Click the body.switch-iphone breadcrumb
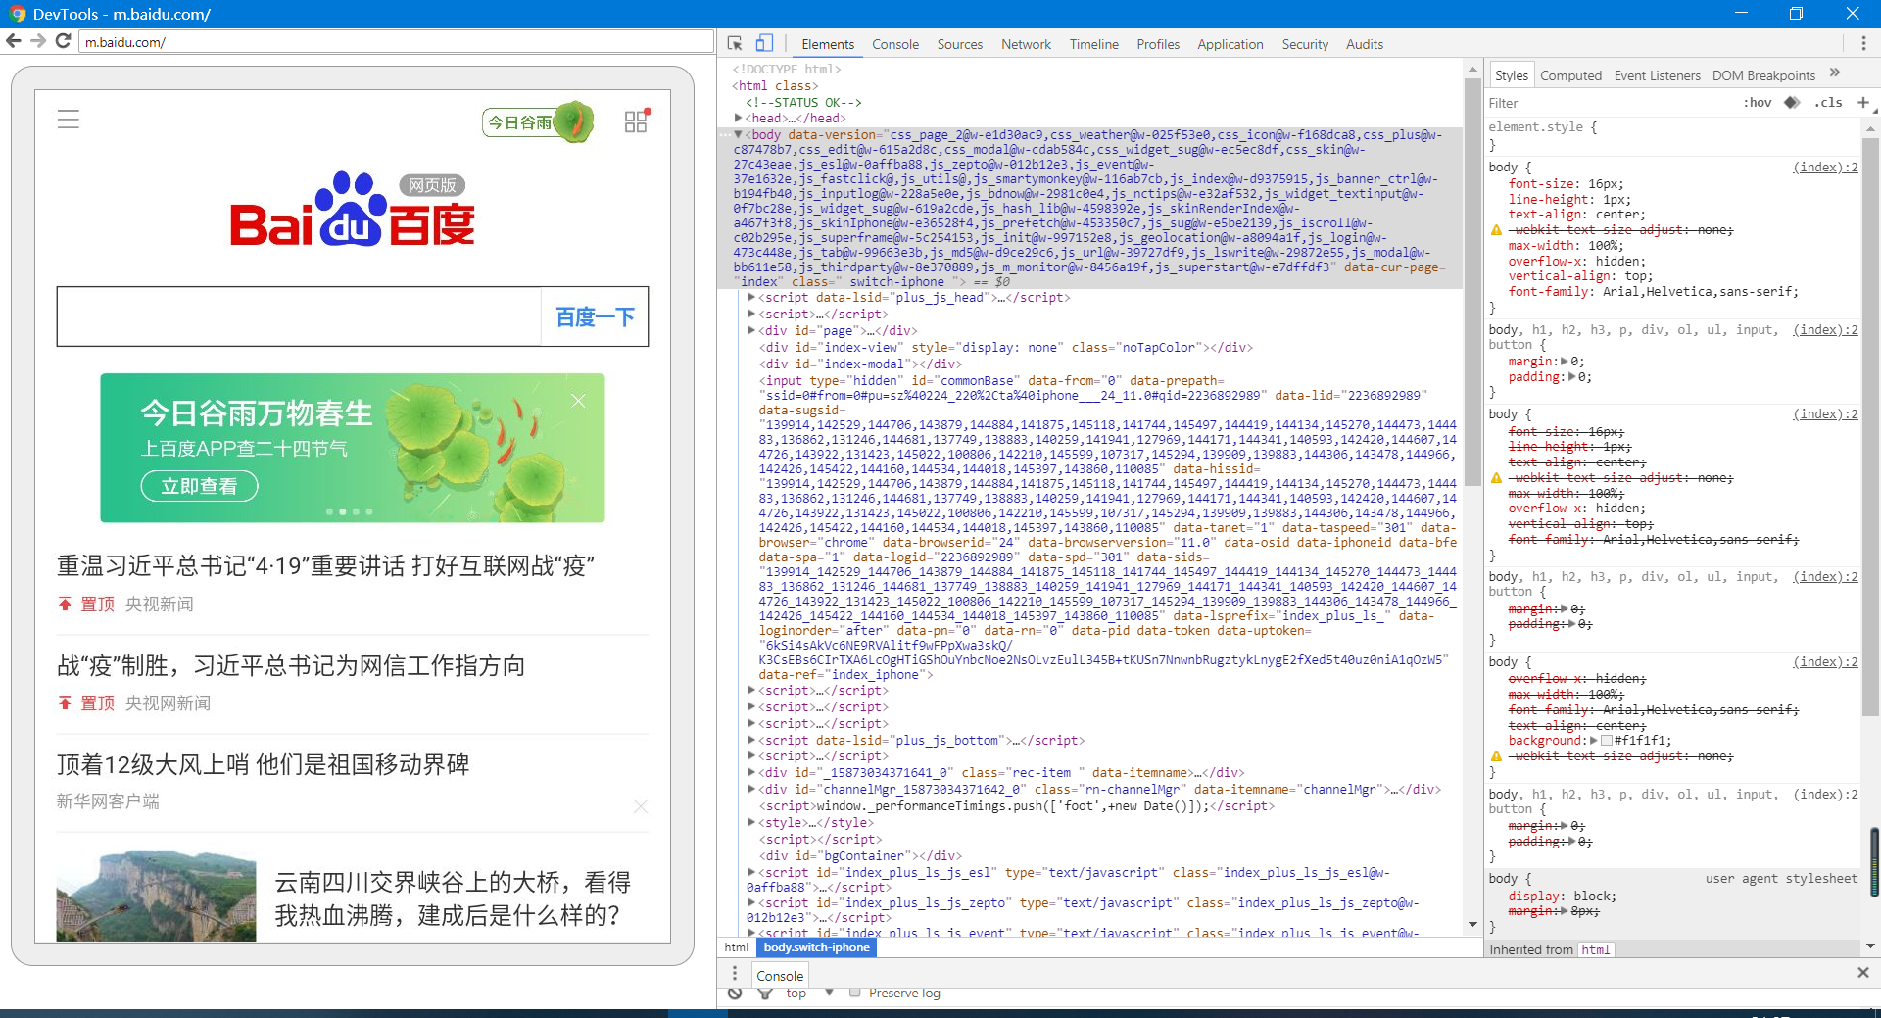The image size is (1881, 1018). point(816,947)
